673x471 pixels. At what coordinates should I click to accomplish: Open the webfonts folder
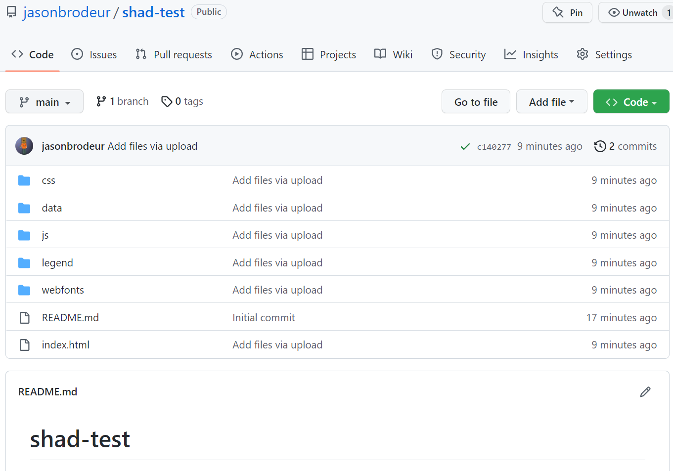tap(63, 290)
